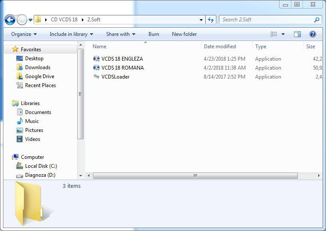
Task: Select VCDS 18 ROMANA application icon
Action: tap(96, 68)
